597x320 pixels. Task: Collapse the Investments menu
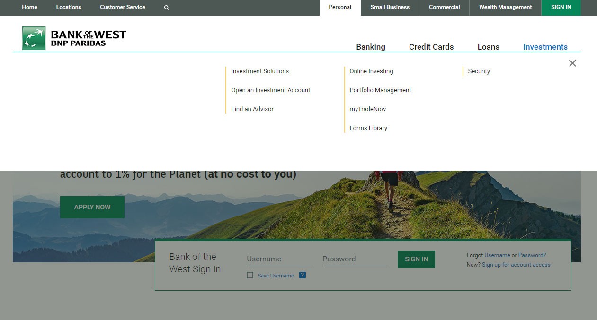pyautogui.click(x=545, y=47)
